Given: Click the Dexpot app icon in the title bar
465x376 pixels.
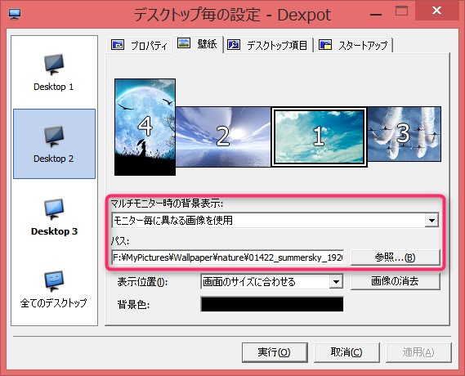Looking at the screenshot, I should coord(15,14).
